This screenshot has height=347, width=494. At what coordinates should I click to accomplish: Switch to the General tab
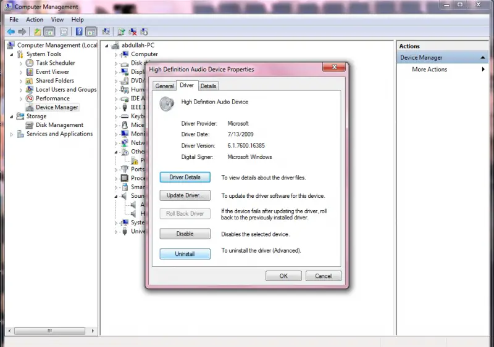(164, 86)
